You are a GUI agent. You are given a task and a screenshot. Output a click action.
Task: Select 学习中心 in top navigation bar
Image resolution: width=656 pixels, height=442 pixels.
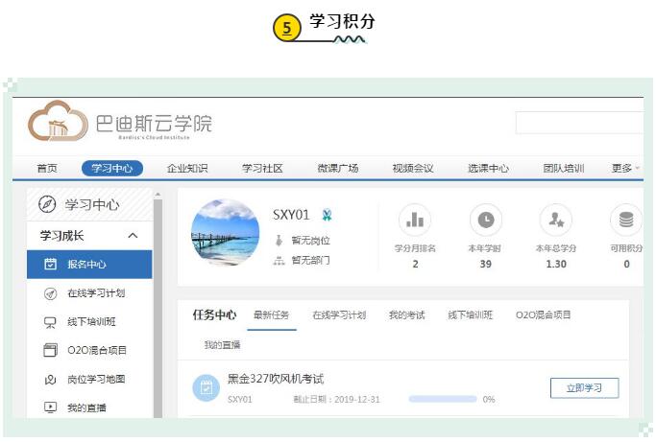[x=112, y=169]
